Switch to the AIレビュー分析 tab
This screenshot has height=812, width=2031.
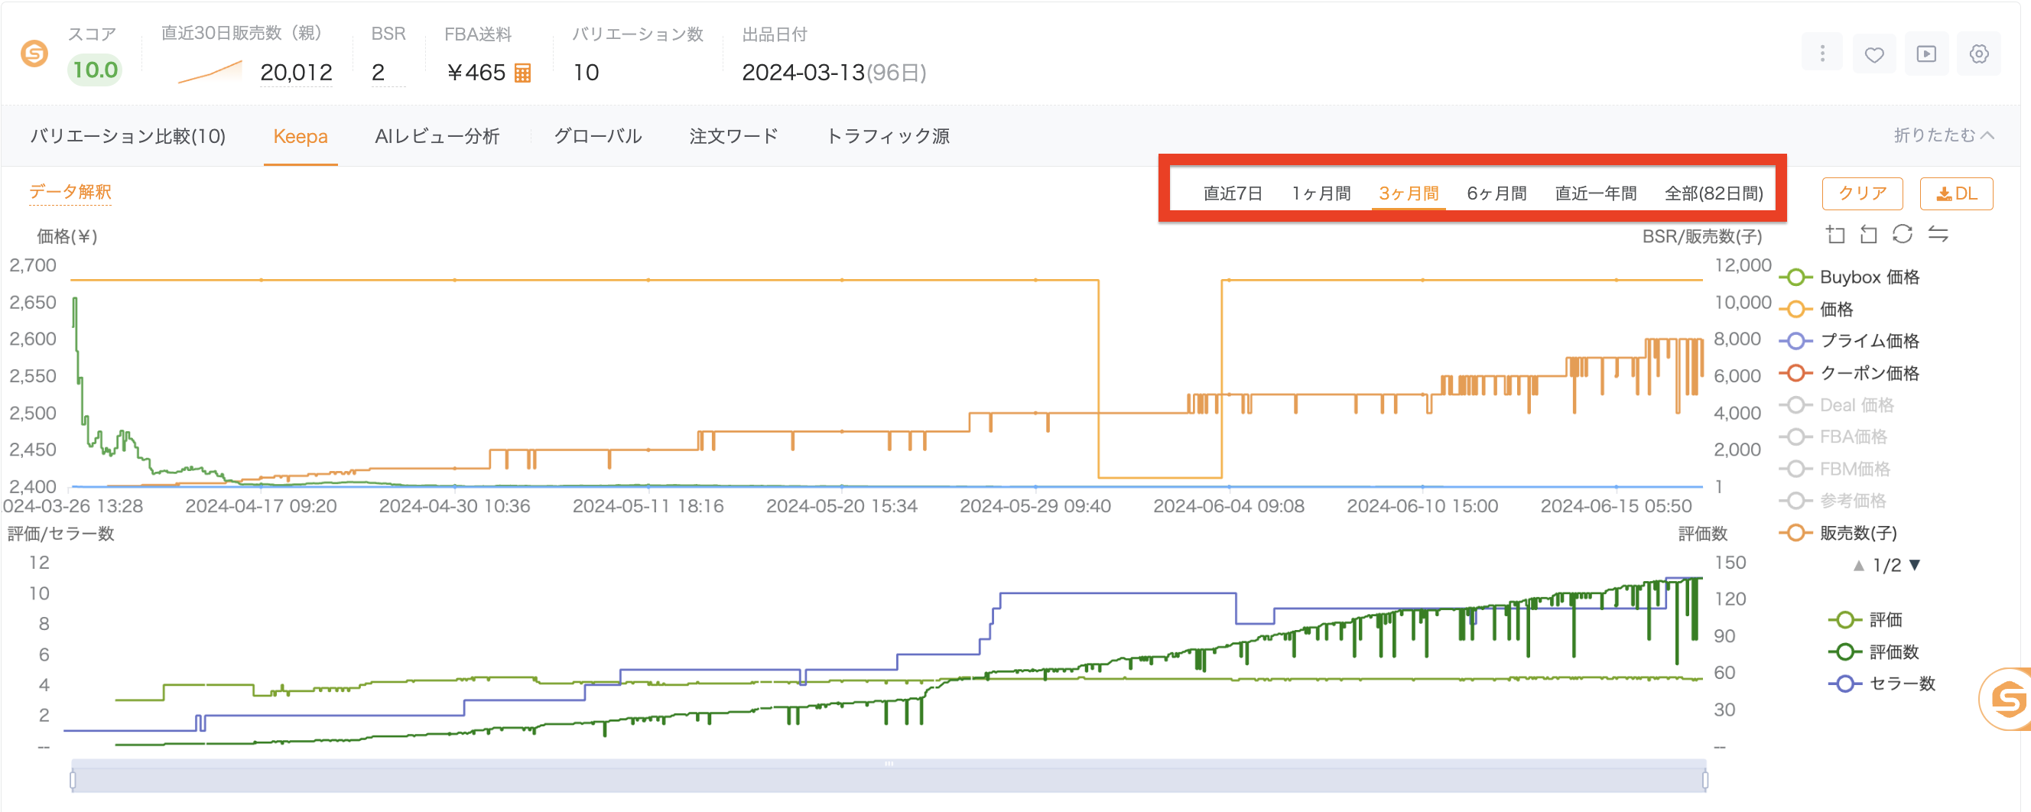437,136
